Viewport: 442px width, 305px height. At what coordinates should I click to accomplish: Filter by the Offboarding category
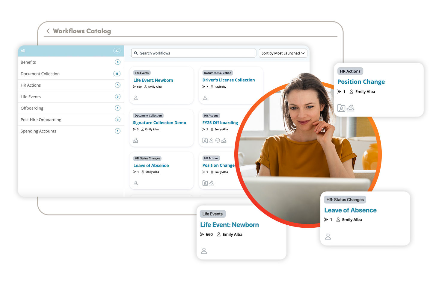(71, 108)
